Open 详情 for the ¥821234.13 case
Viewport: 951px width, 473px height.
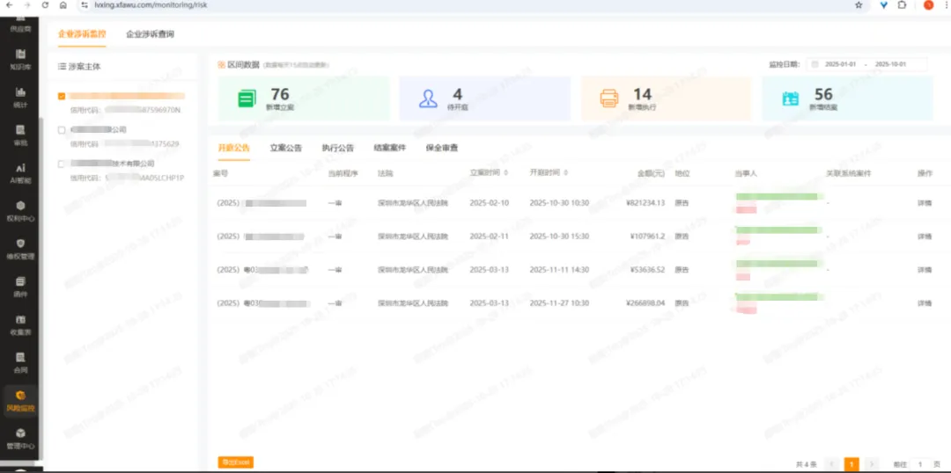click(925, 203)
